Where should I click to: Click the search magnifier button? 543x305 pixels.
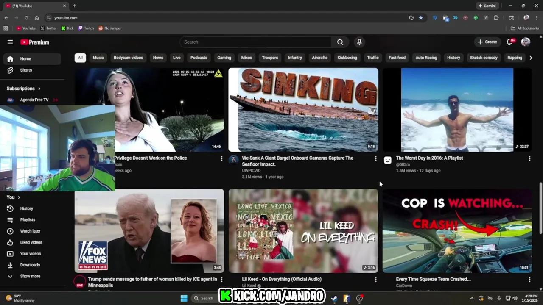click(340, 42)
